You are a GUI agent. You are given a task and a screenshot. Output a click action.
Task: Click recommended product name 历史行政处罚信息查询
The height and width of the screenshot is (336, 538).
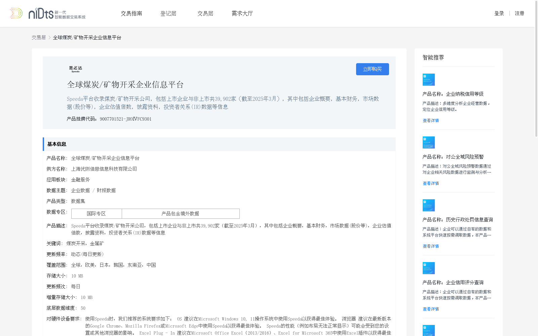coord(469,220)
